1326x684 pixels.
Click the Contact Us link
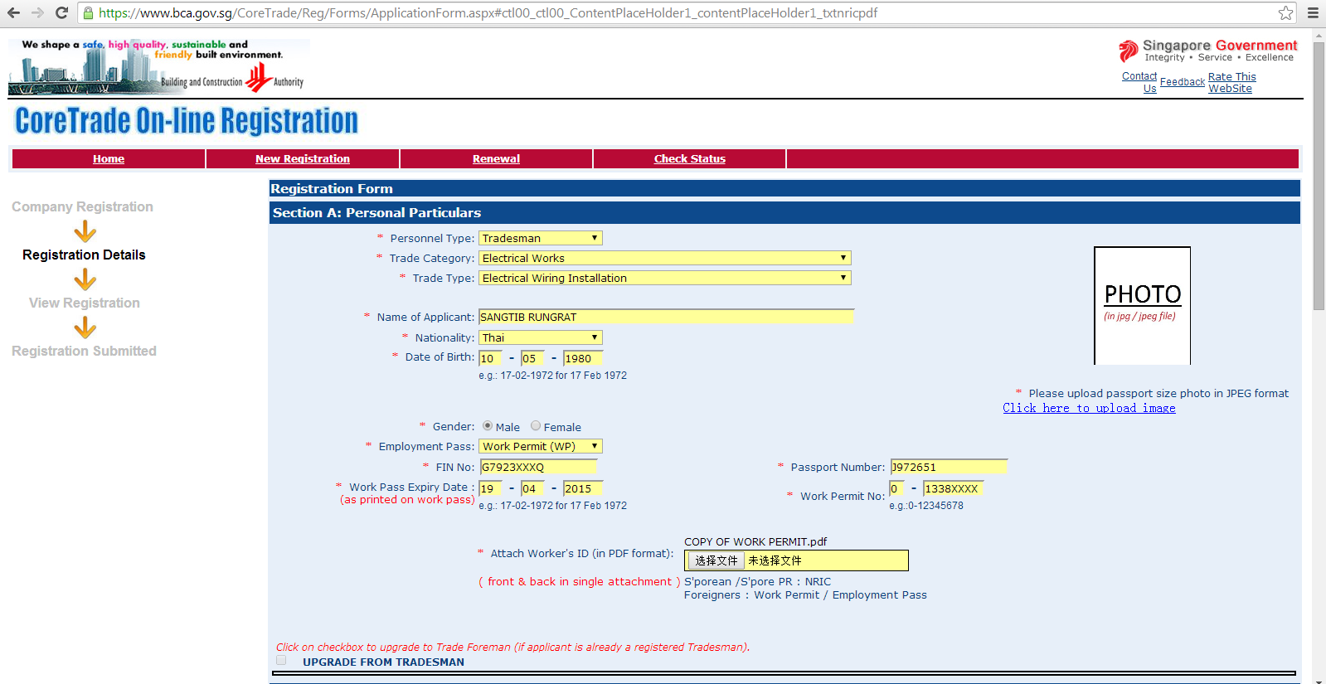(x=1140, y=82)
